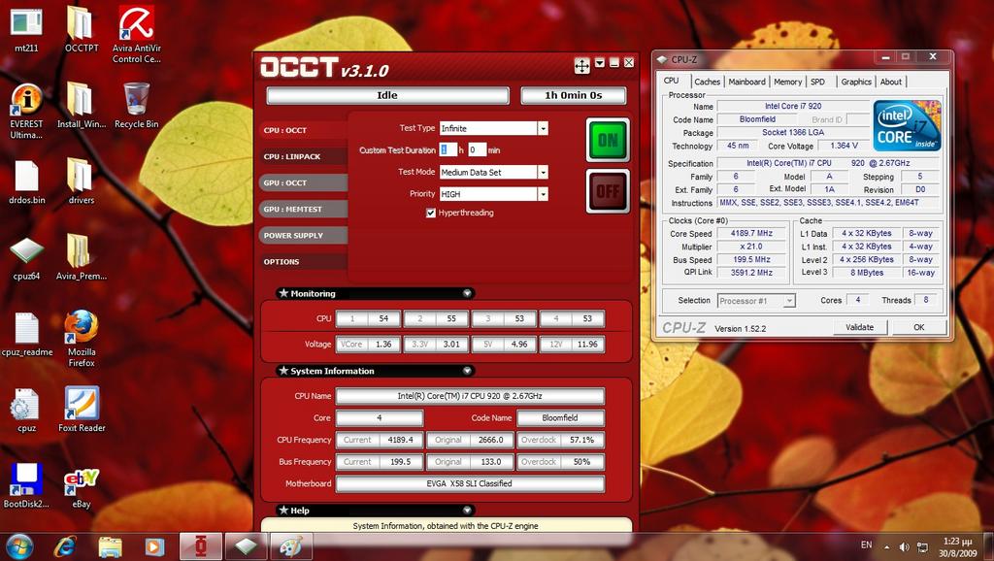Click the OCCT move-window cross icon
This screenshot has height=561, width=994.
582,64
